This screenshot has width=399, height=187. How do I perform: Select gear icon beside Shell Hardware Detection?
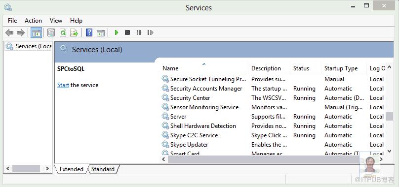(165, 126)
